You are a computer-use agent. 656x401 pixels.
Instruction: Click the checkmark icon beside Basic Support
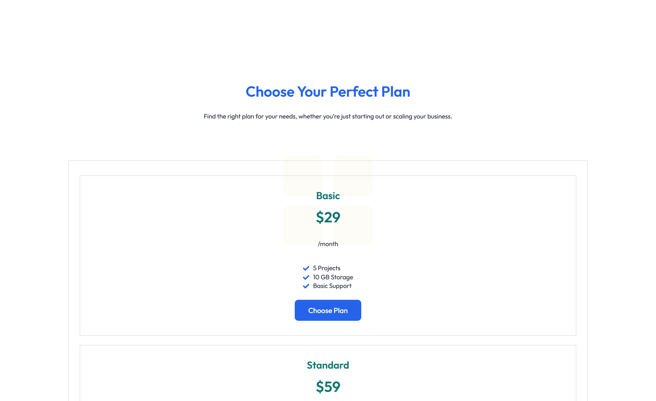[306, 286]
